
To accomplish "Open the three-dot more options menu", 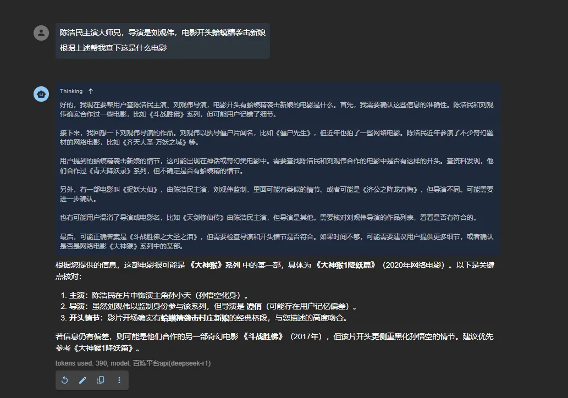I will point(119,380).
